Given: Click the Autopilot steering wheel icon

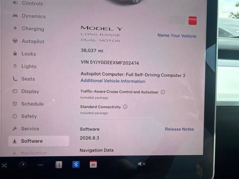Looking at the screenshot, I should (15, 41).
